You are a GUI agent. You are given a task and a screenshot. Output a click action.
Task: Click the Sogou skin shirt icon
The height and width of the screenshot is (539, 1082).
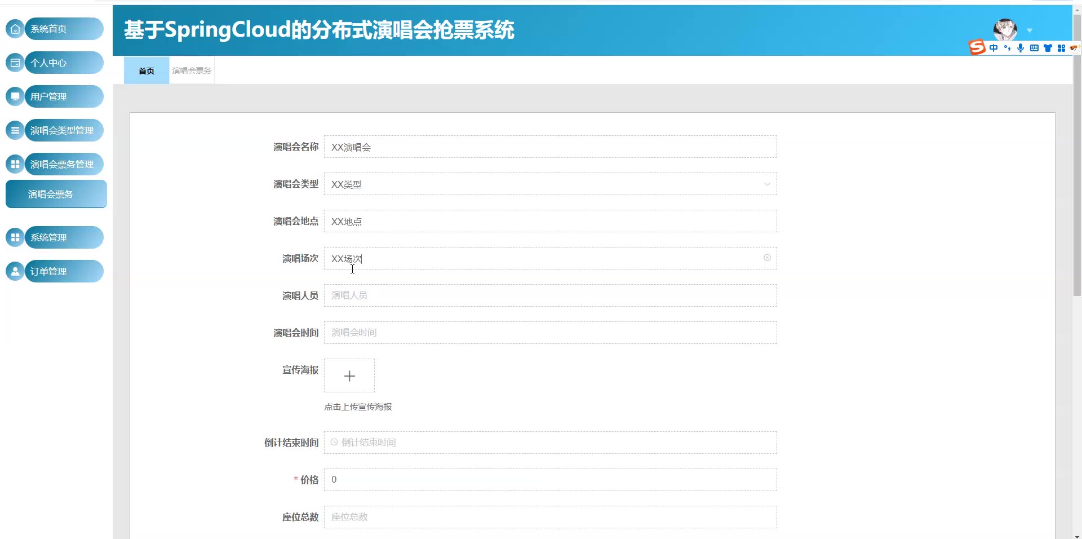tap(1048, 48)
